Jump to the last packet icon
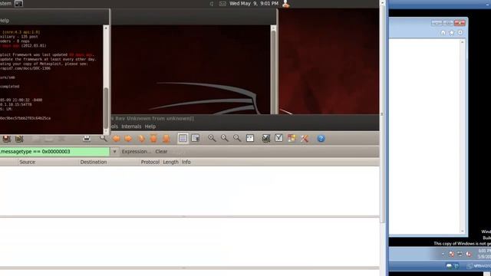 [166, 138]
